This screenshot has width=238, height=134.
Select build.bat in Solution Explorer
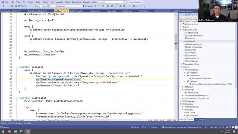(x=191, y=38)
